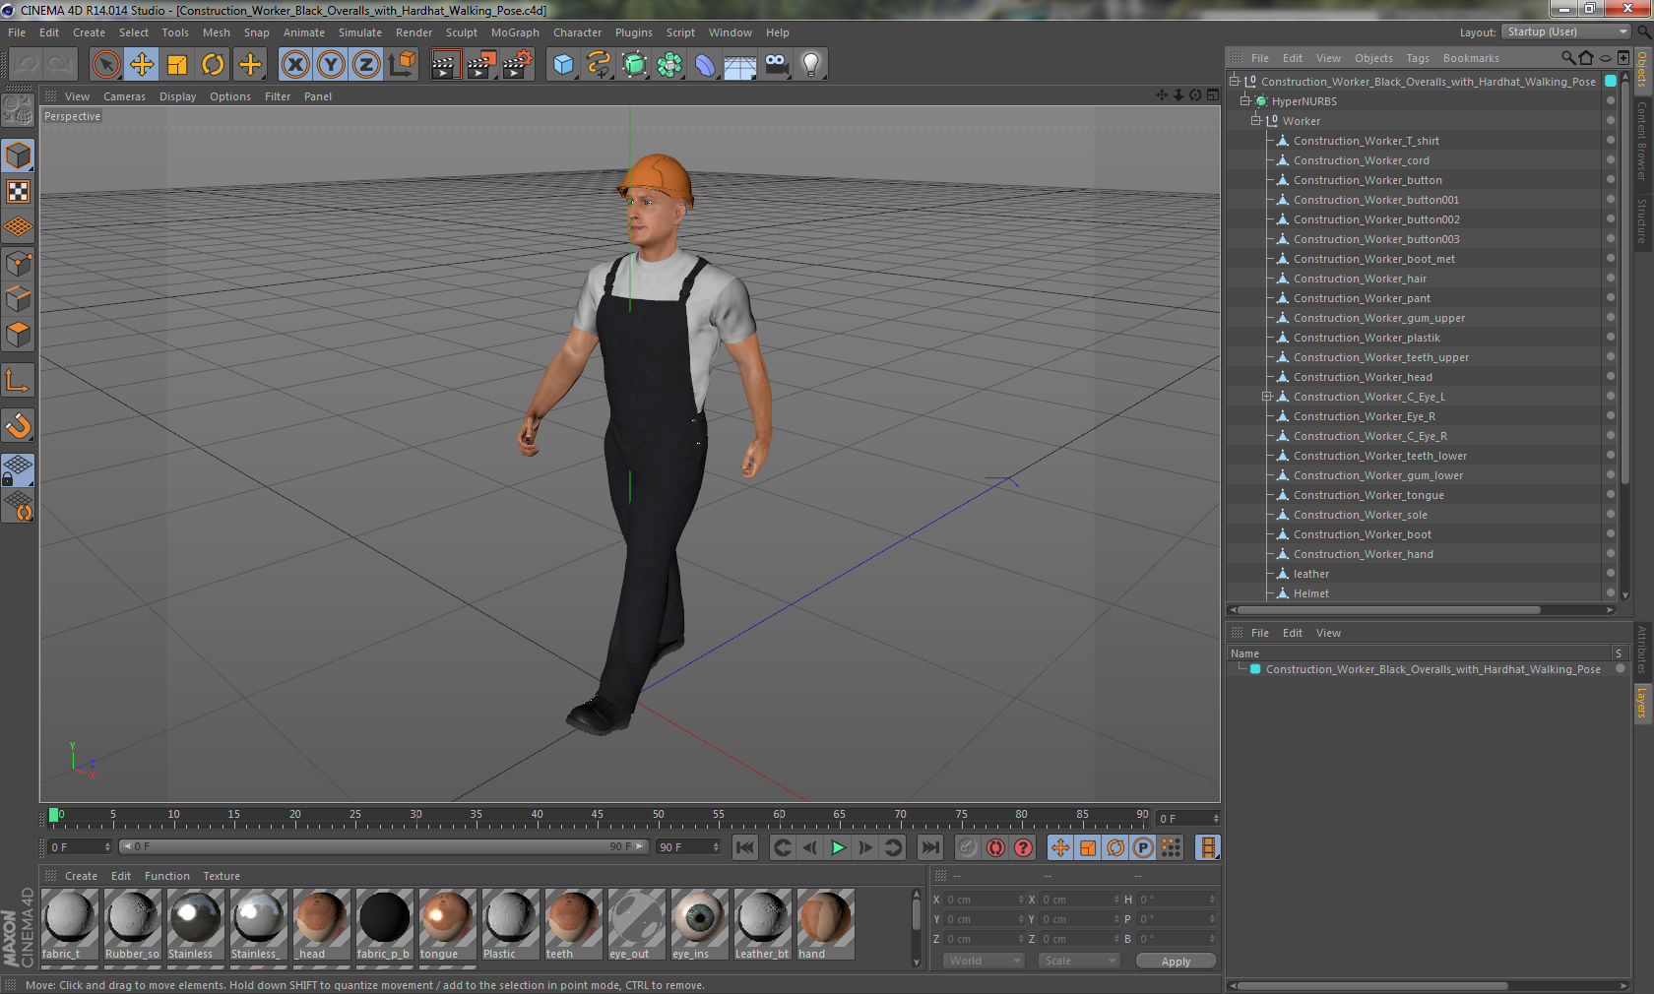Select the Points edit mode
The image size is (1654, 994).
(x=17, y=264)
